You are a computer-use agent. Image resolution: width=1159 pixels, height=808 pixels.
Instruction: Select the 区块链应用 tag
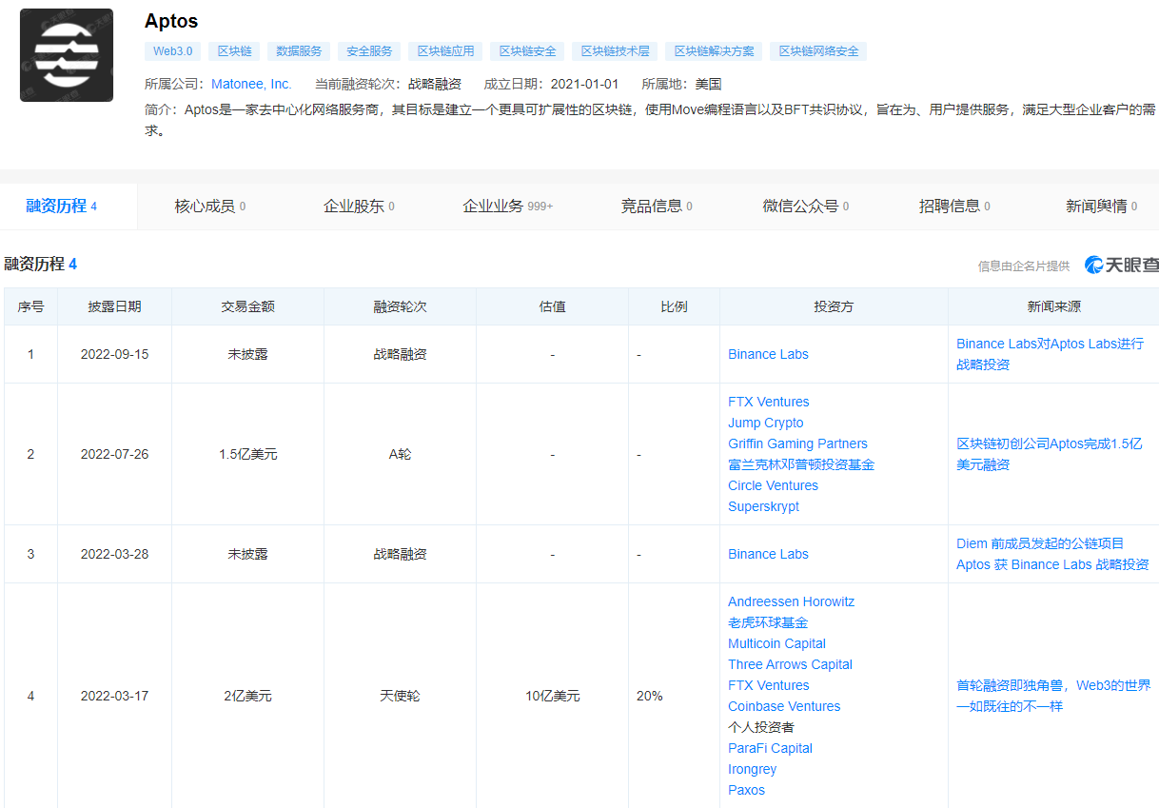(x=445, y=51)
